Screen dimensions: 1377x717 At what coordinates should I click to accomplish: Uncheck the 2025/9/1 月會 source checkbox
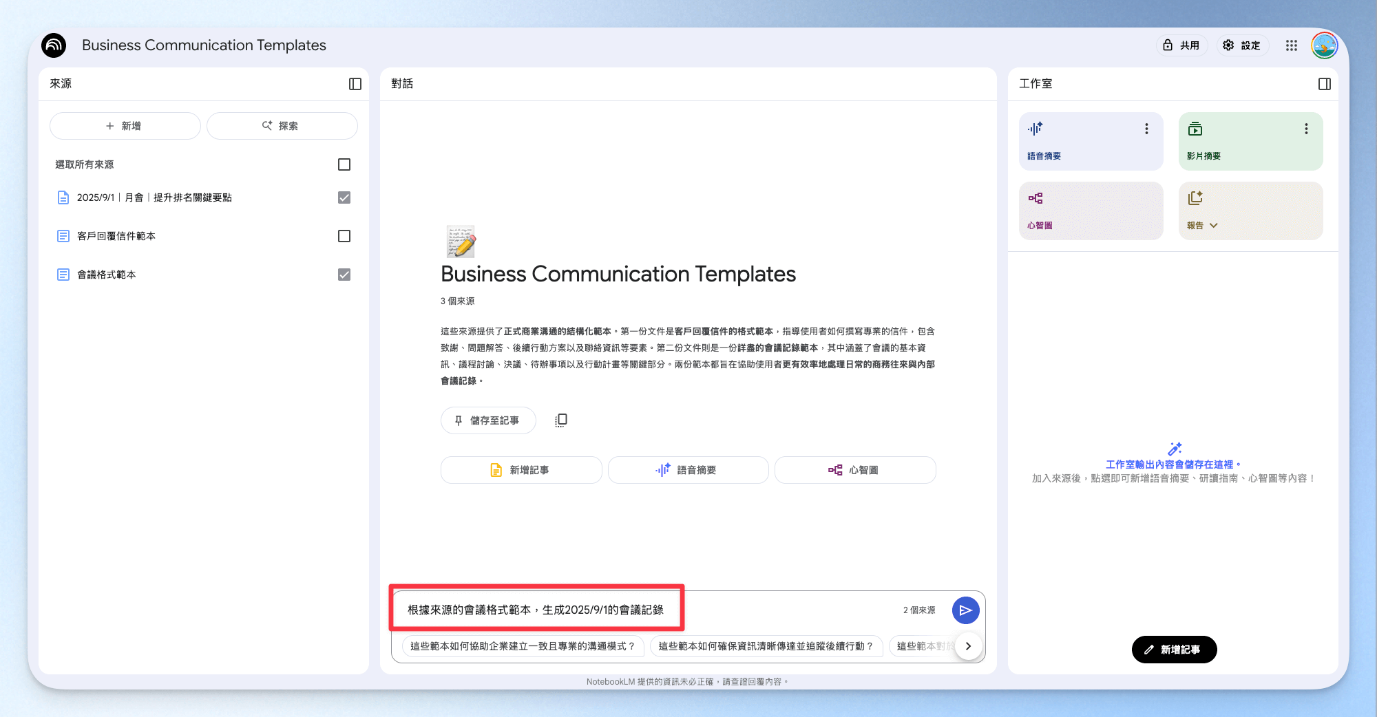pyautogui.click(x=344, y=197)
